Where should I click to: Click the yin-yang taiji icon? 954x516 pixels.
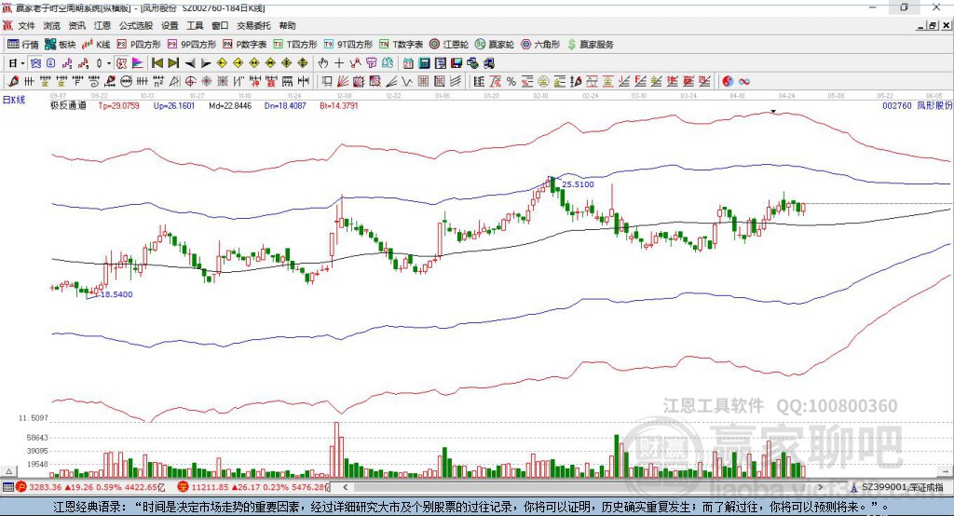(x=728, y=82)
